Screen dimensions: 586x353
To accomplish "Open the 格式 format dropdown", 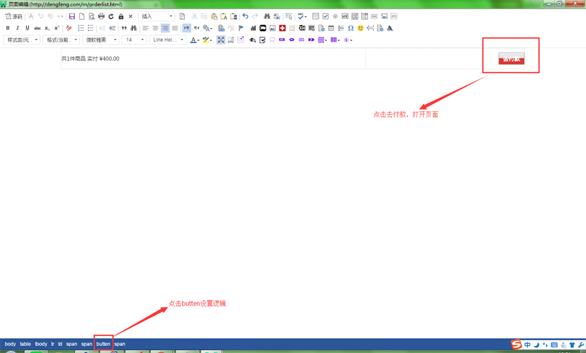I will click(x=61, y=40).
